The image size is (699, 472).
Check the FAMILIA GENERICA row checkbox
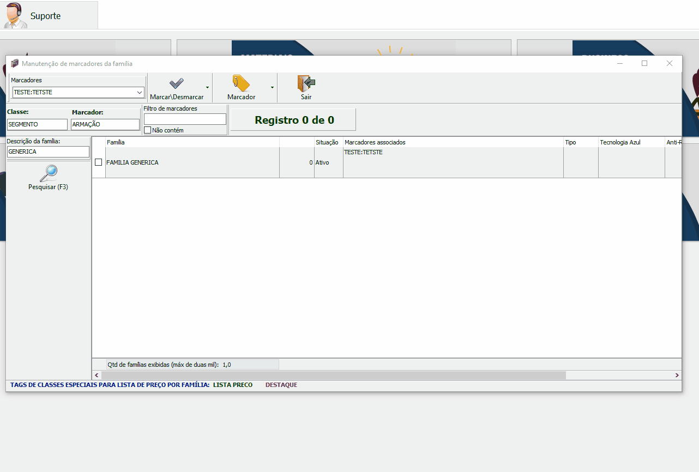point(99,162)
